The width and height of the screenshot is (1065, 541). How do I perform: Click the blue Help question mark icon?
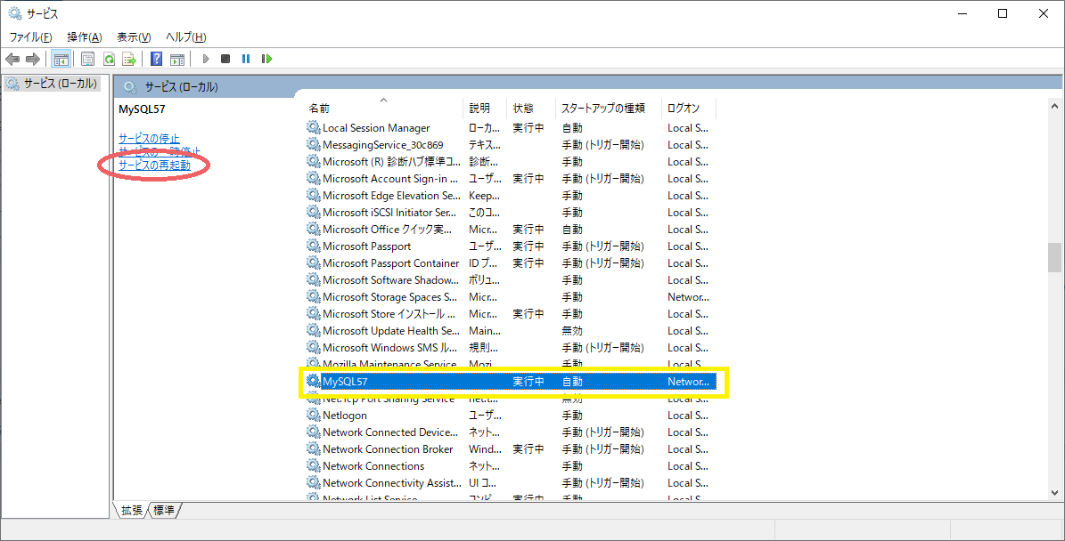pos(156,59)
